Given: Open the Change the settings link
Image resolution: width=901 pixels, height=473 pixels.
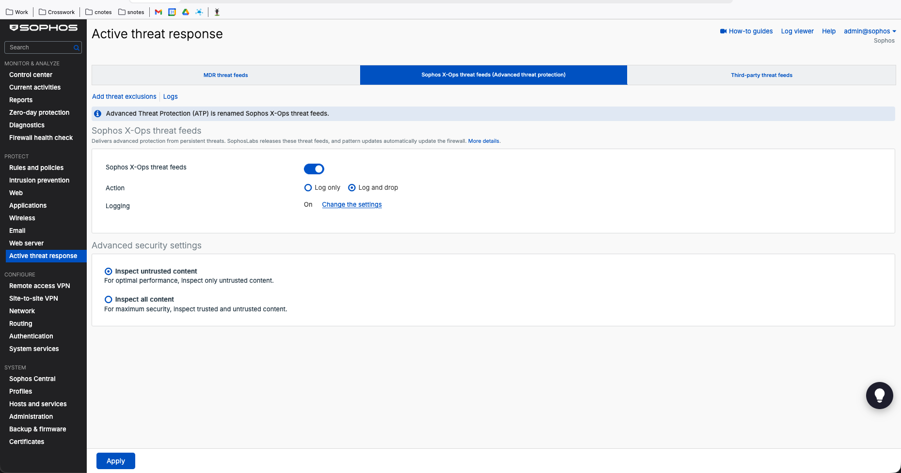Looking at the screenshot, I should pos(352,204).
